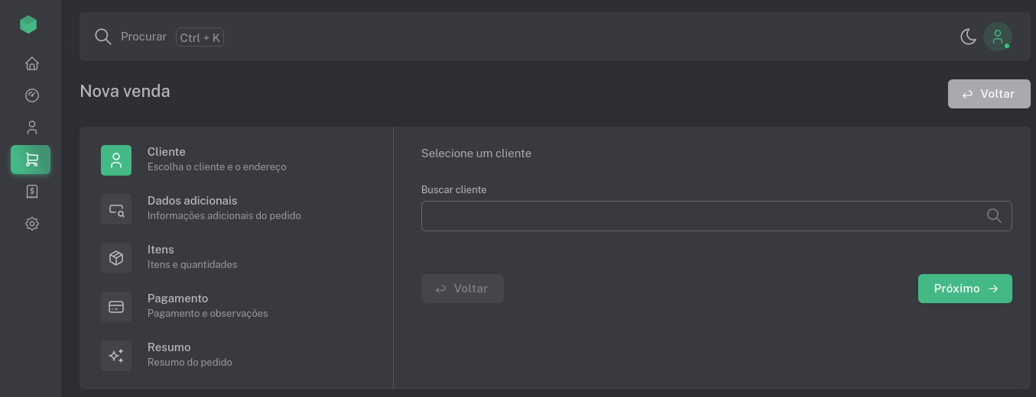Toggle dark mode with the moon icon

pyautogui.click(x=968, y=37)
